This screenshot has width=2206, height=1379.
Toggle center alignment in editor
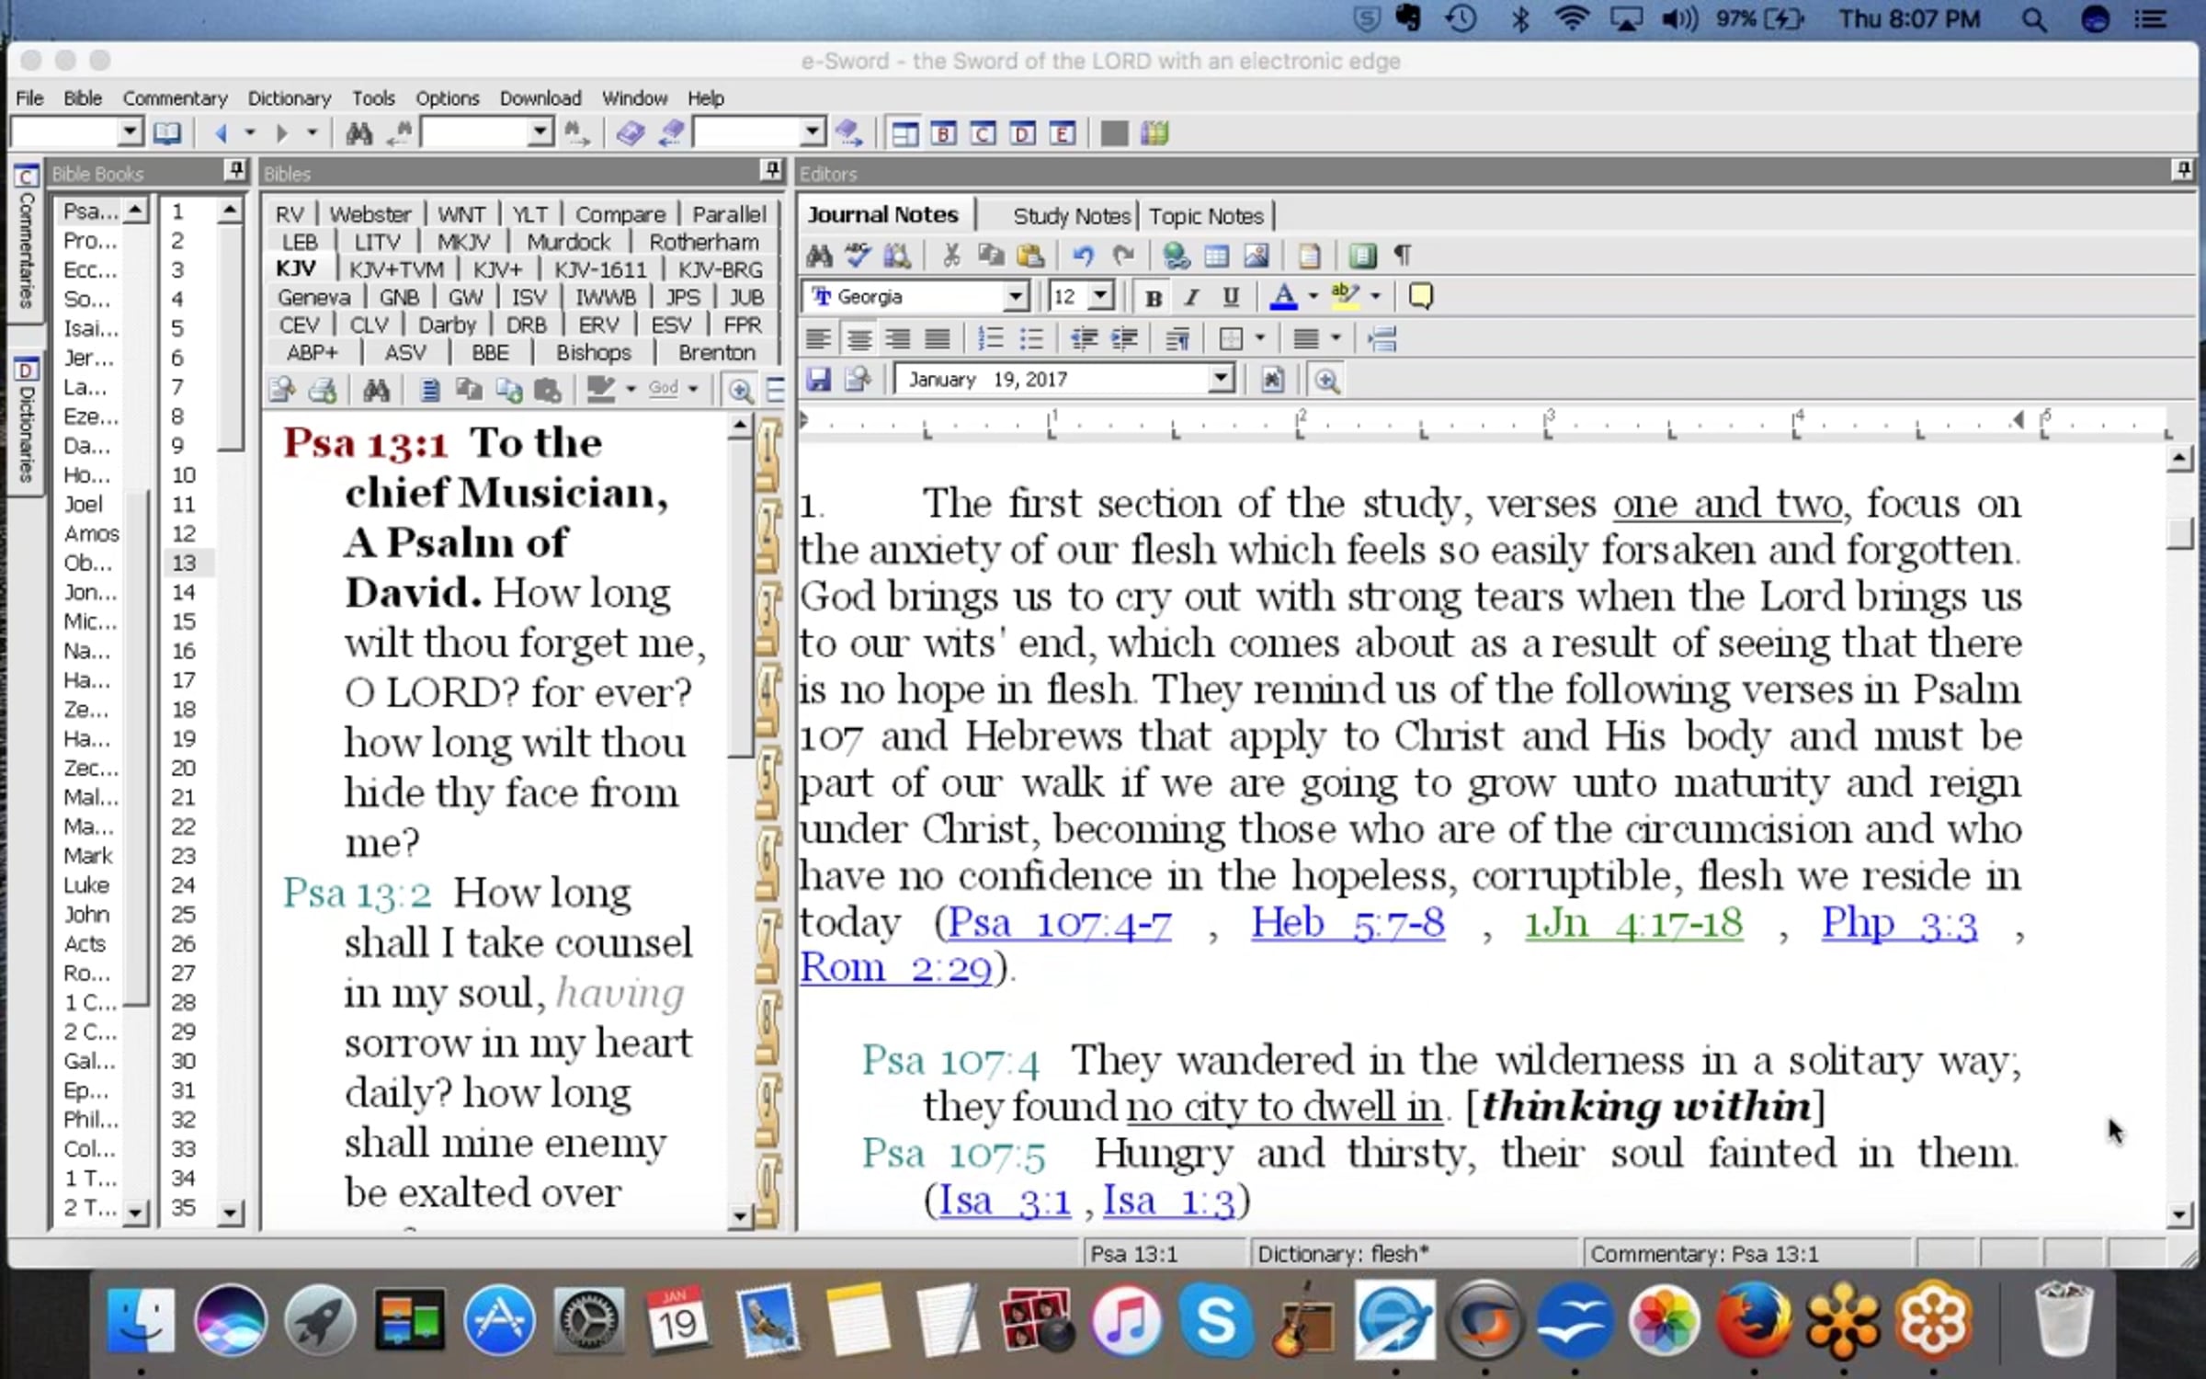pos(859,339)
